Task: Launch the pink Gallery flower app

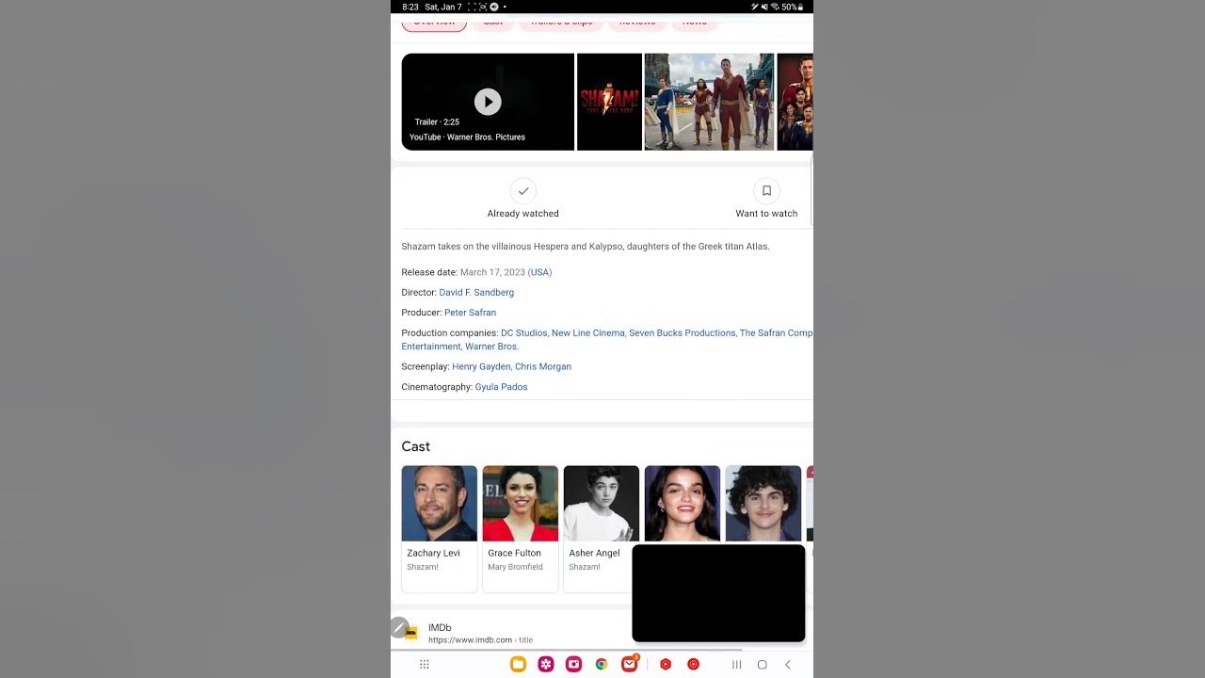Action: pyautogui.click(x=546, y=665)
